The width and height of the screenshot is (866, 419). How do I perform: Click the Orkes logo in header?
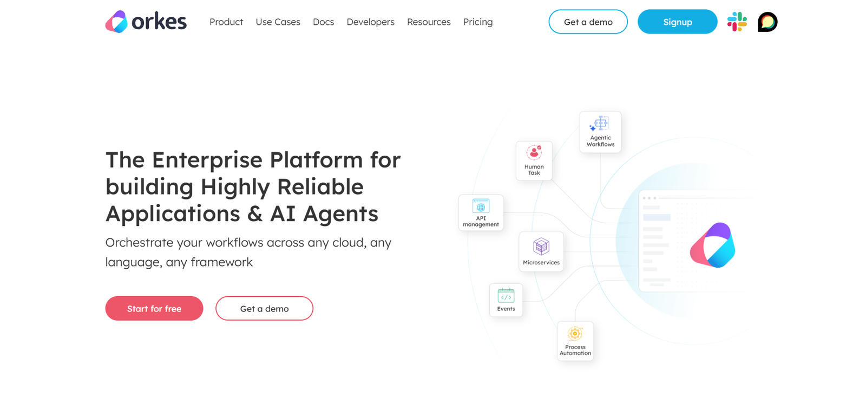coord(146,22)
